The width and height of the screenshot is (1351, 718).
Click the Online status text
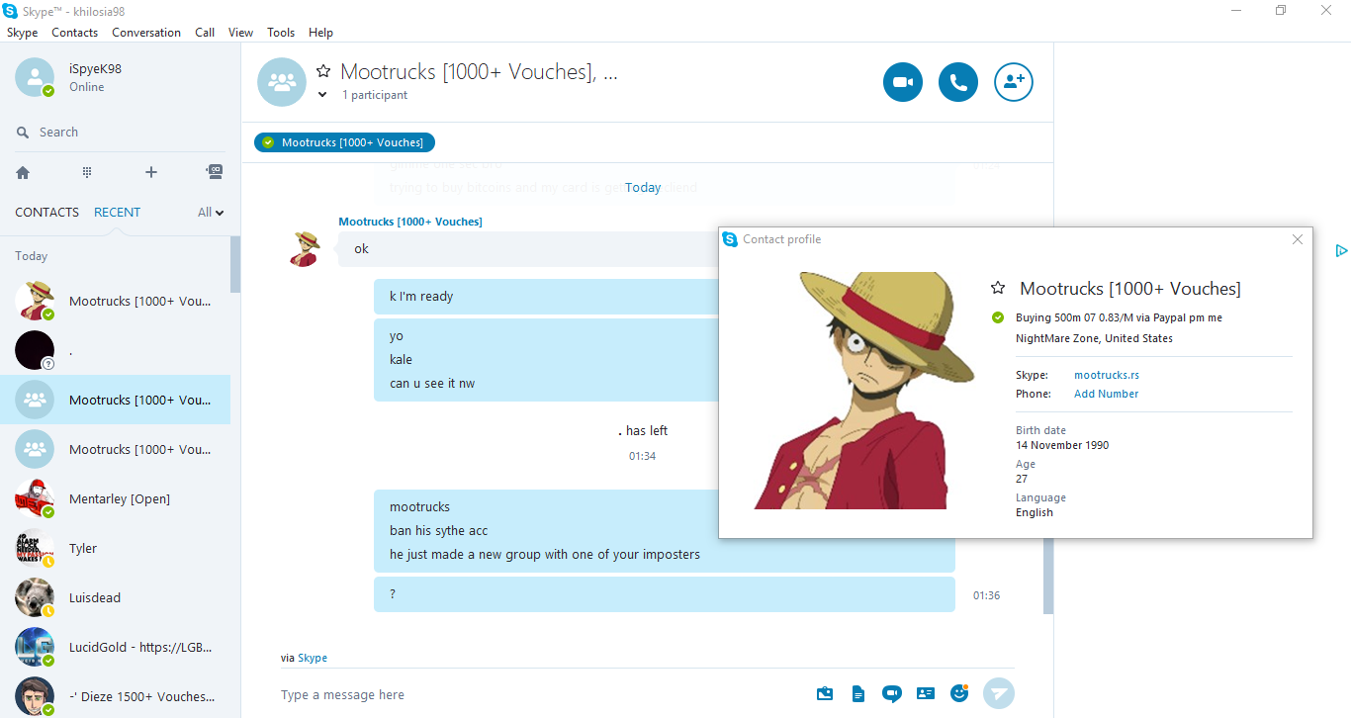[x=87, y=87]
